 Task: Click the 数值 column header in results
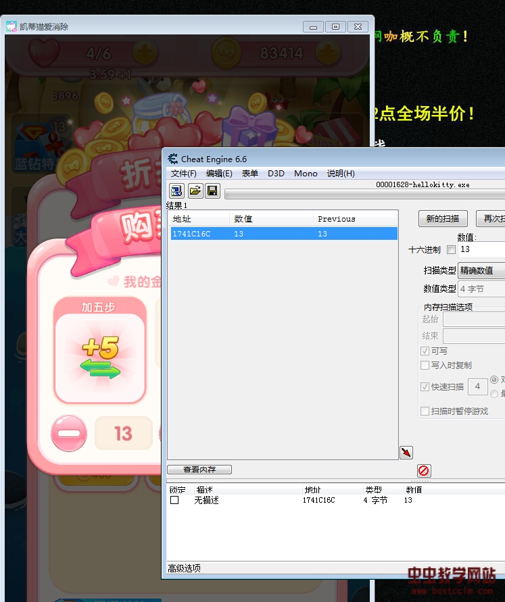[271, 219]
